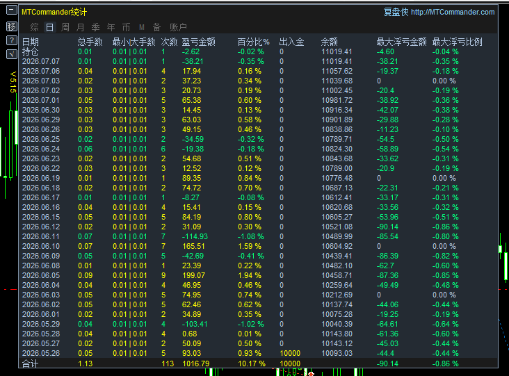Click the -0.82 % floating loss ratio
This screenshot has width=509, height=376.
click(x=445, y=256)
